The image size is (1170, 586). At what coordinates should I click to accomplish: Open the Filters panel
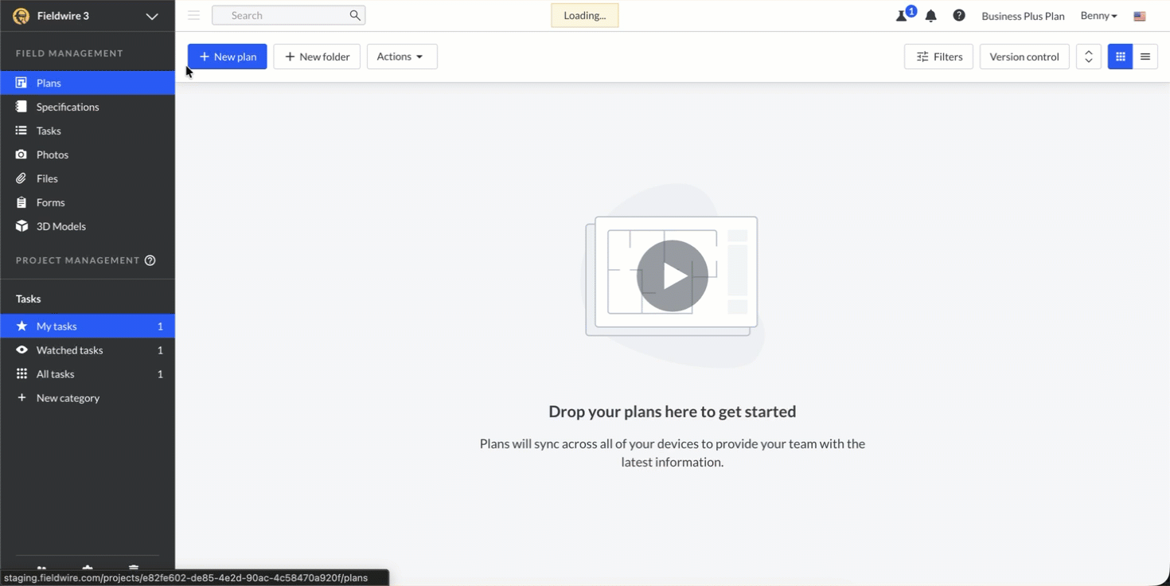pos(938,57)
